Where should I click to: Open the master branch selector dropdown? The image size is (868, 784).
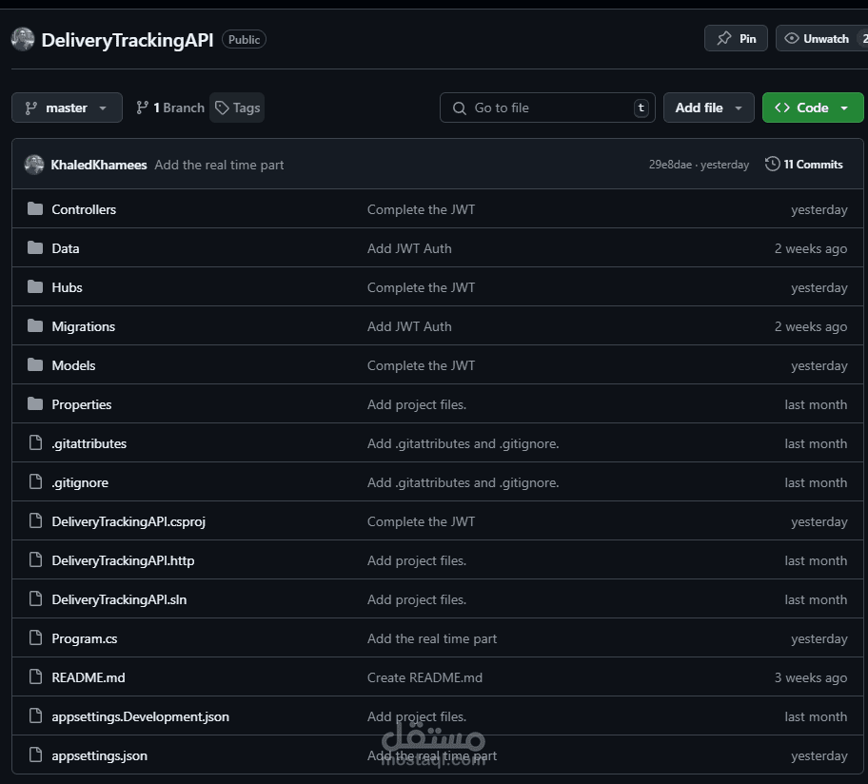pos(67,108)
